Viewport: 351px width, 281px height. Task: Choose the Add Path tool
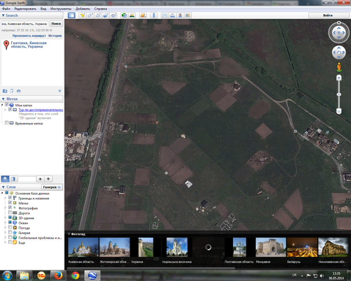98,15
